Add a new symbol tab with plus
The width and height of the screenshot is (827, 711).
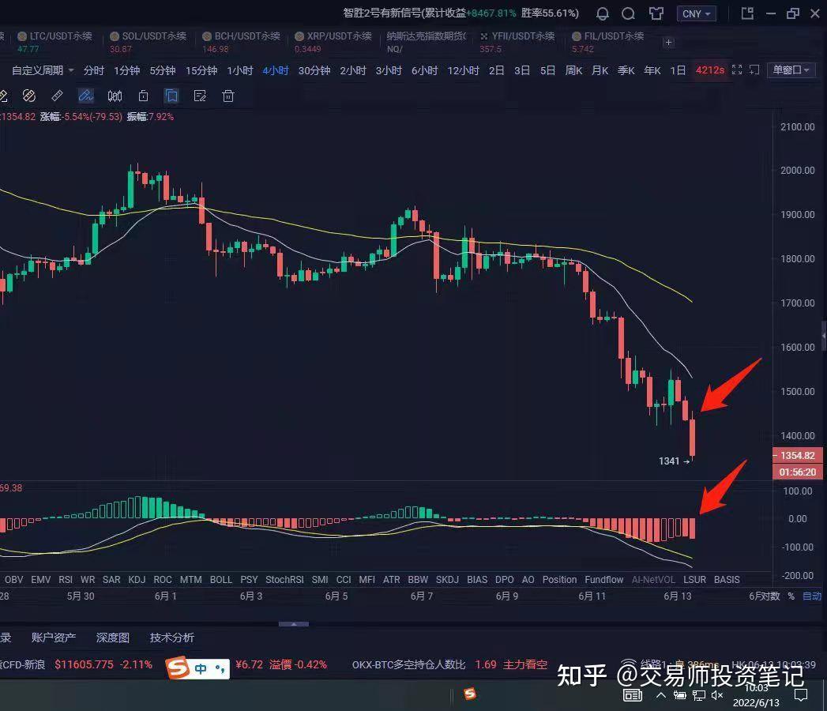[x=668, y=42]
